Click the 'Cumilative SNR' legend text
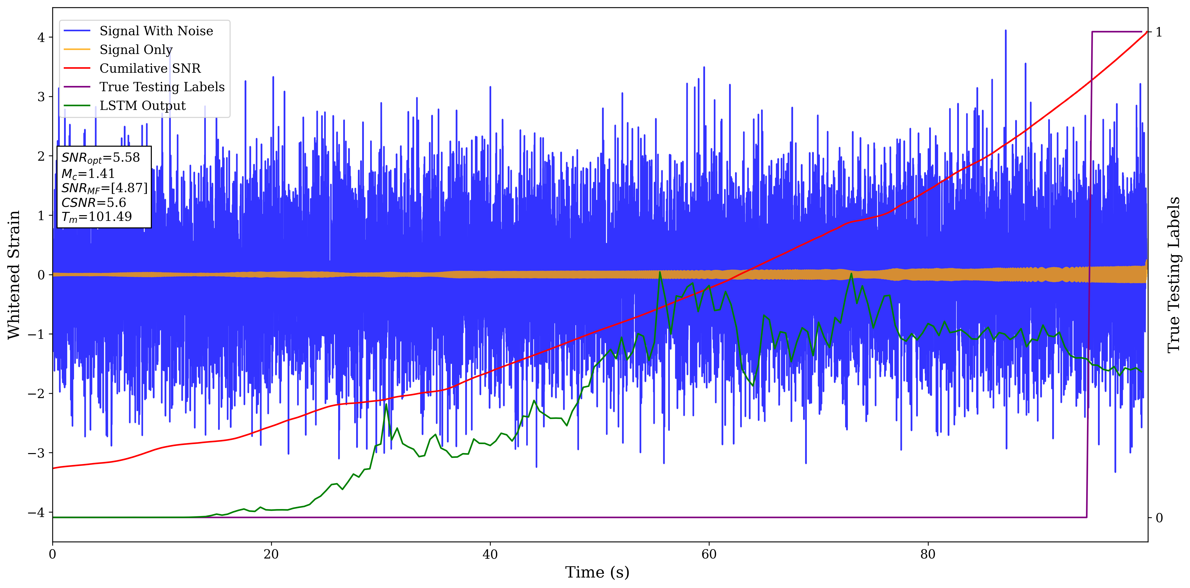1190x588 pixels. 150,68
